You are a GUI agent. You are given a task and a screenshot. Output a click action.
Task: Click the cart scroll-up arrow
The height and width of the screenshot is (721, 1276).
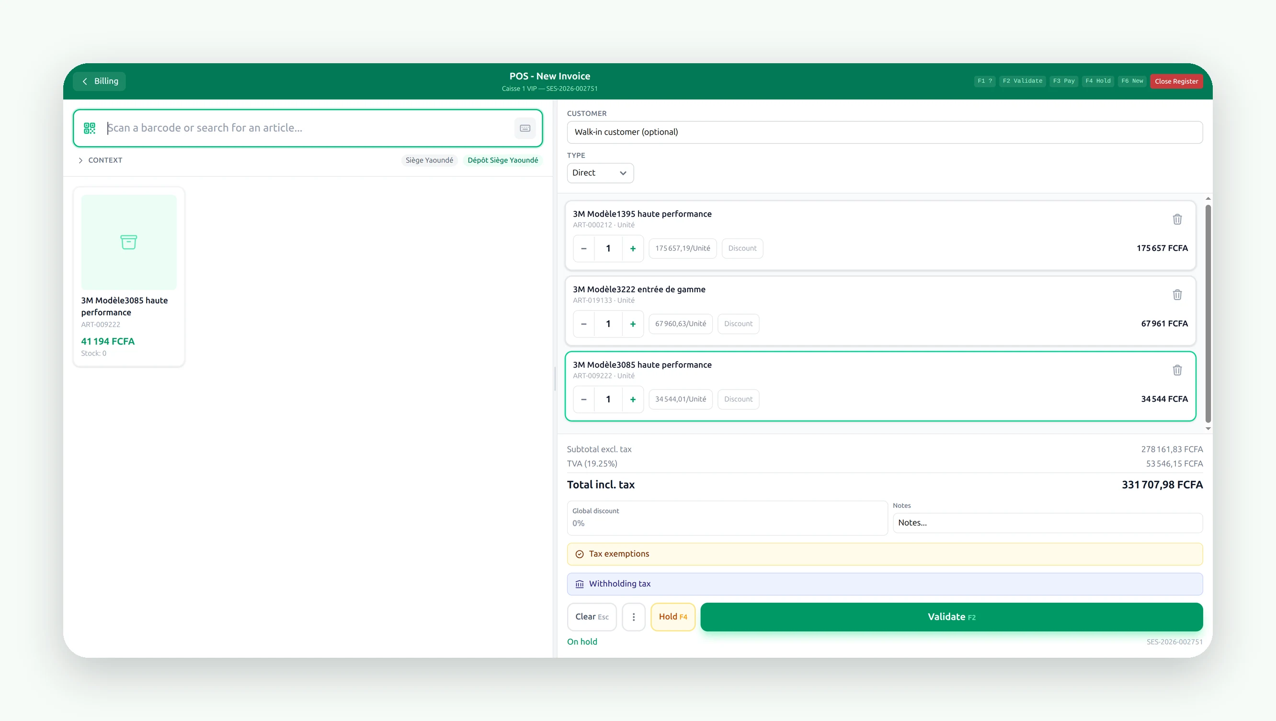[1208, 199]
